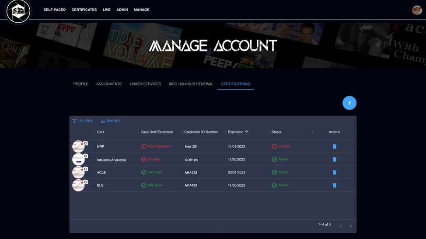Upload photo via camera icon on BLS row
This screenshot has width=426, height=239.
pos(85,182)
